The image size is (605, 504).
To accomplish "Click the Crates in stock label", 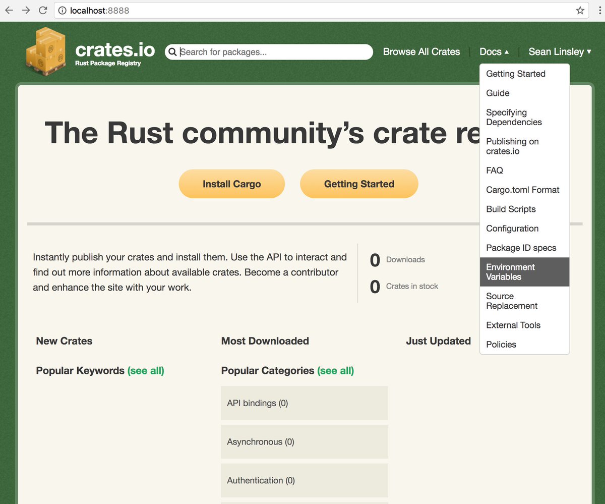I will [x=412, y=286].
